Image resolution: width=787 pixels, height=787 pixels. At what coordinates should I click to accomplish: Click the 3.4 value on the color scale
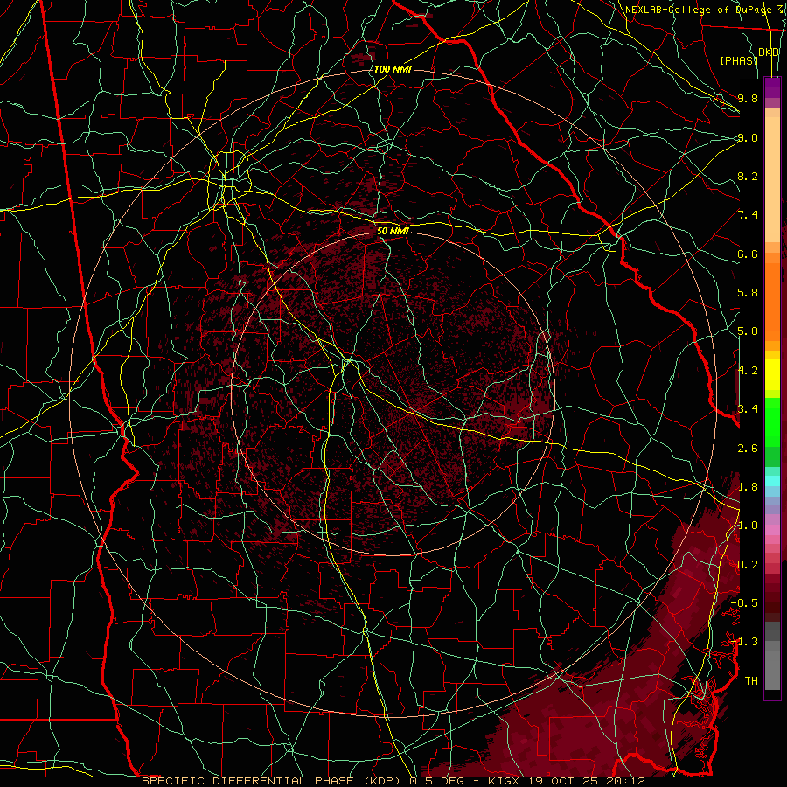click(x=748, y=409)
